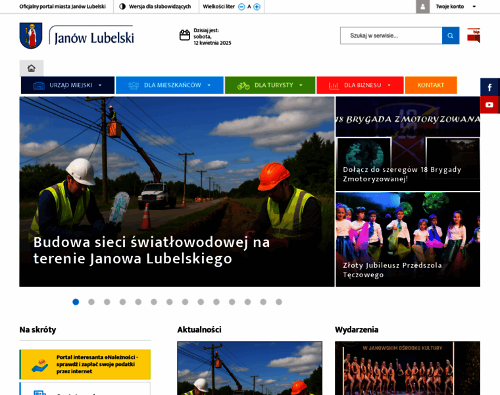Viewport: 500px width, 395px height.
Task: Click the Janów Lubelski coat of arms
Action: [31, 36]
